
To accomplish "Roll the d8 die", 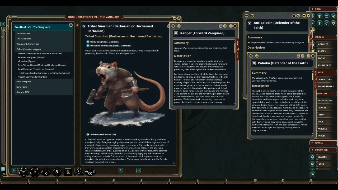I will click(x=57, y=172).
